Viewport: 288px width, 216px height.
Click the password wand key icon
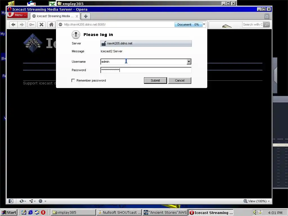(31, 24)
